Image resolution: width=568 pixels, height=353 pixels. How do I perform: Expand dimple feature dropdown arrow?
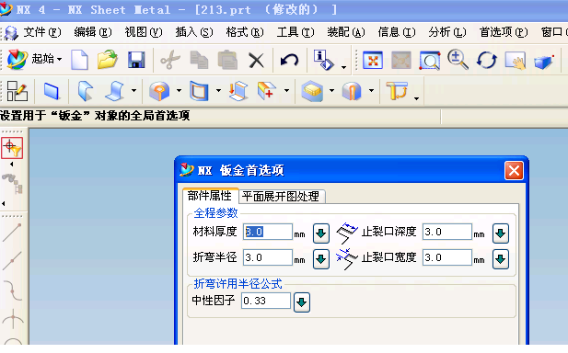tap(179, 90)
